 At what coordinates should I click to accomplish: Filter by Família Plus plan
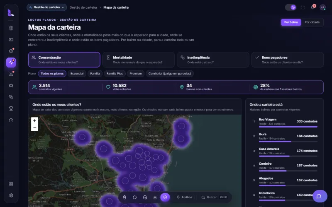pyautogui.click(x=115, y=74)
